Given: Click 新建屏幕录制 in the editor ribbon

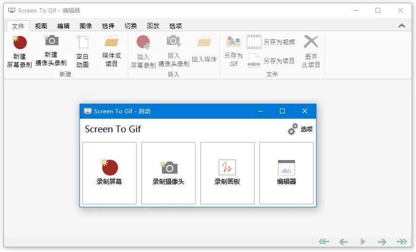Looking at the screenshot, I should [x=20, y=52].
